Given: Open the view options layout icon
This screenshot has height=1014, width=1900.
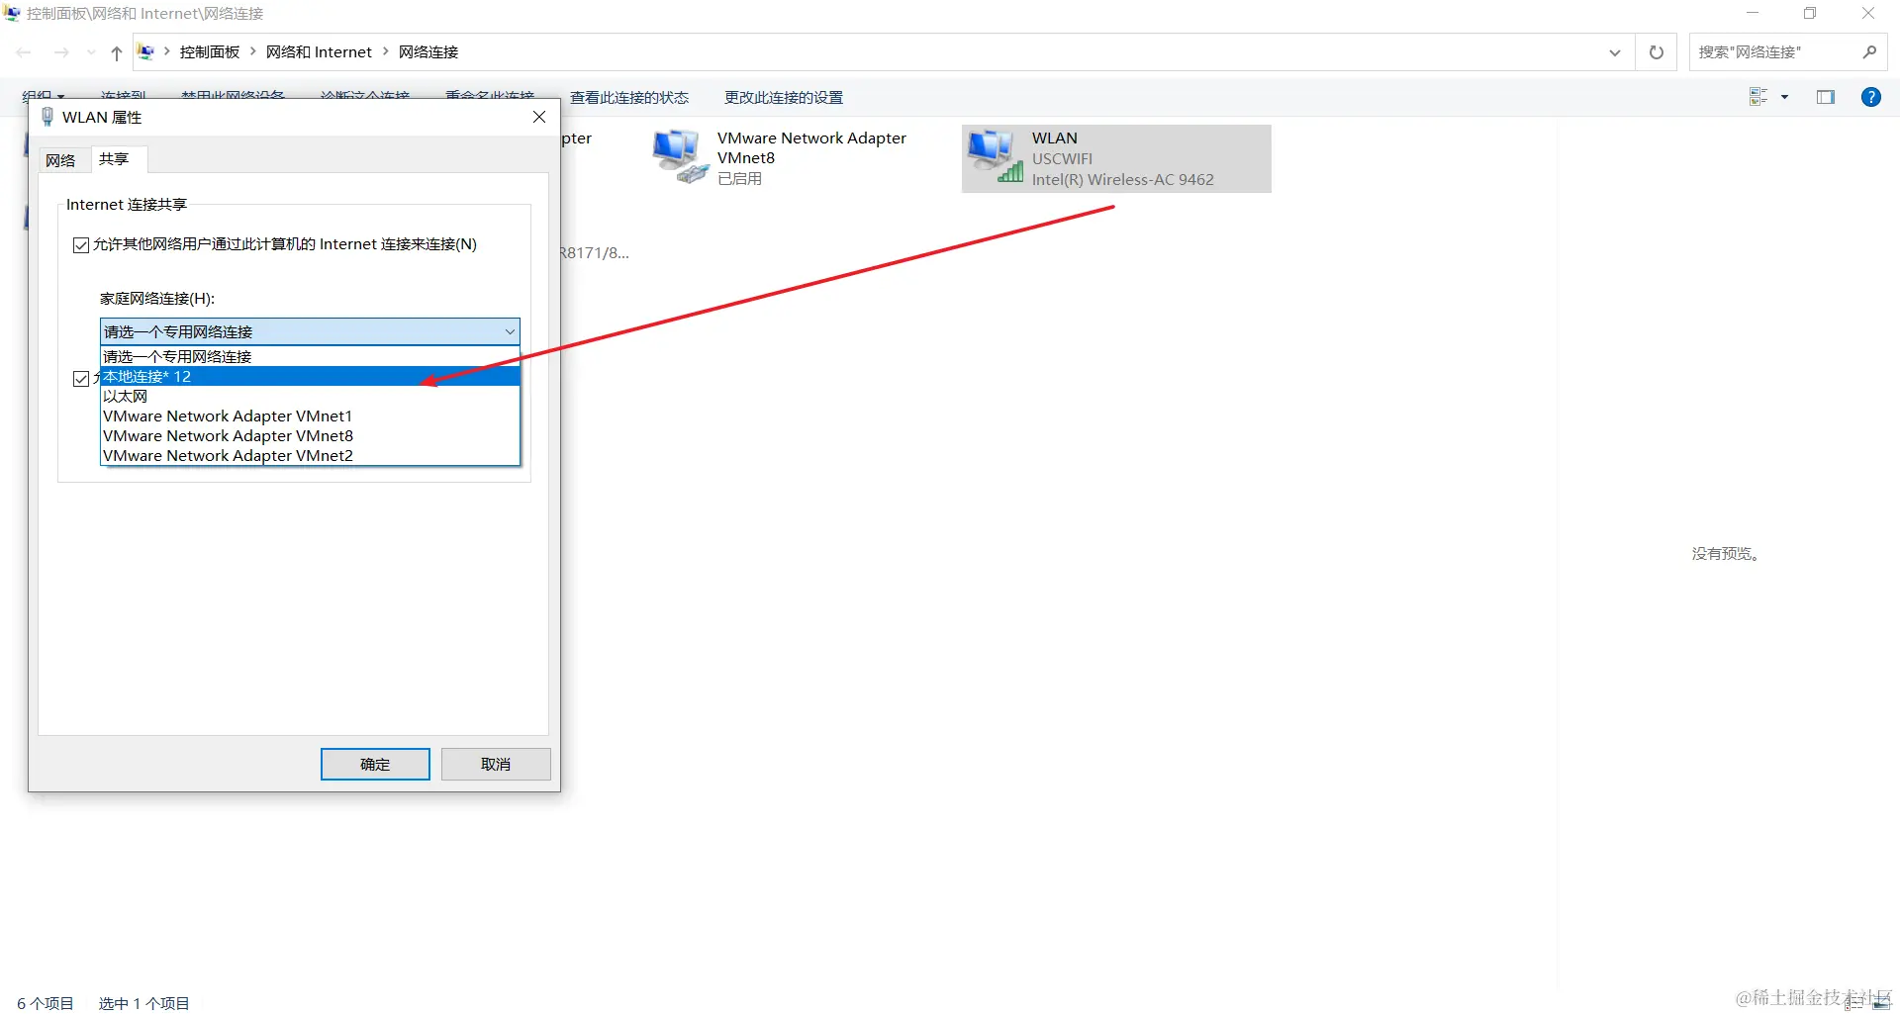Looking at the screenshot, I should point(1758,97).
